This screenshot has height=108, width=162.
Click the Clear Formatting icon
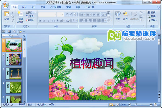(75, 14)
